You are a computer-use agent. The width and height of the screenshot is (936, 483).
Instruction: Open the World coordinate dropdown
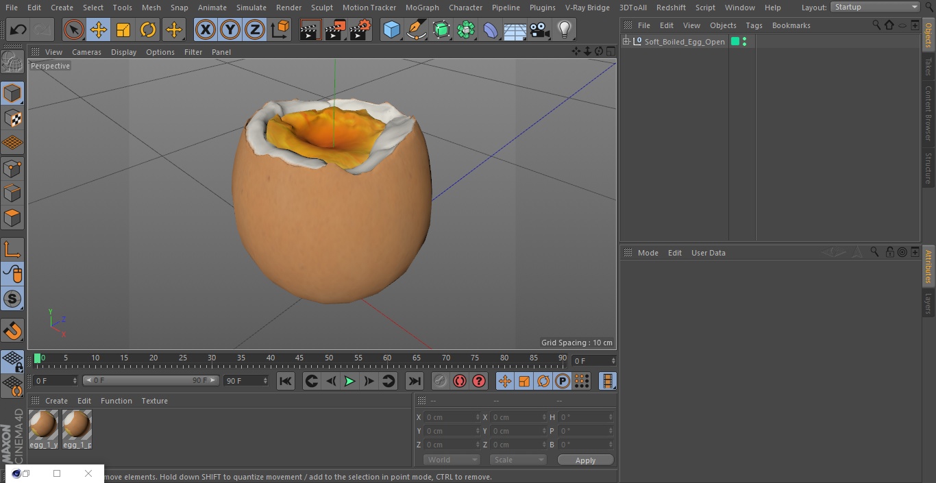click(452, 460)
